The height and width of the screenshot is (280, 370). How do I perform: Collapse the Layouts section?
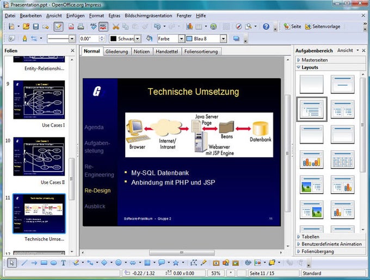click(330, 67)
